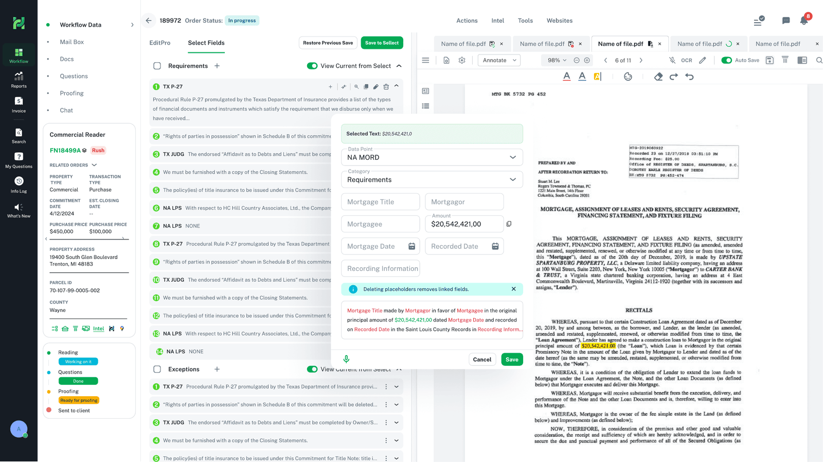Open the 98% zoom level dropdown
Screen dimensions: 823x462
pyautogui.click(x=557, y=60)
